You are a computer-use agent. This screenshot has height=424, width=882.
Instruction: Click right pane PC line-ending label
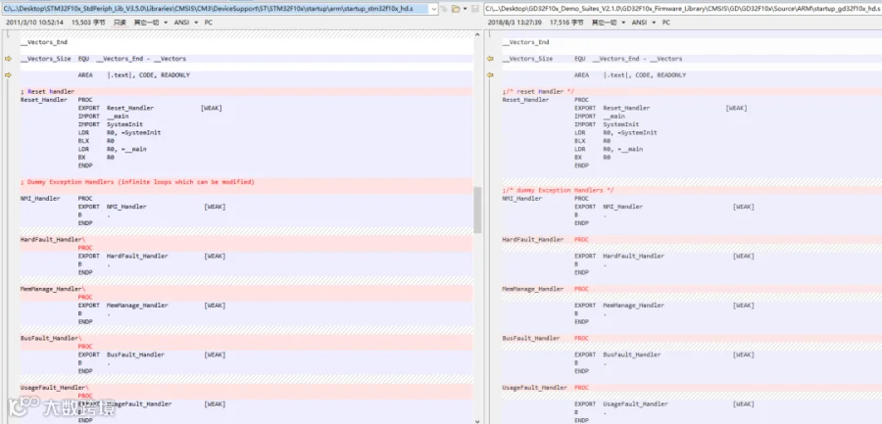(666, 23)
